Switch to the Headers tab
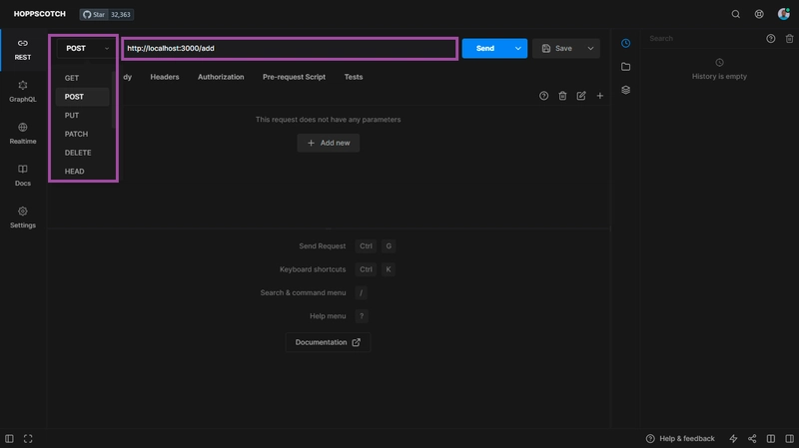799x448 pixels. (165, 77)
